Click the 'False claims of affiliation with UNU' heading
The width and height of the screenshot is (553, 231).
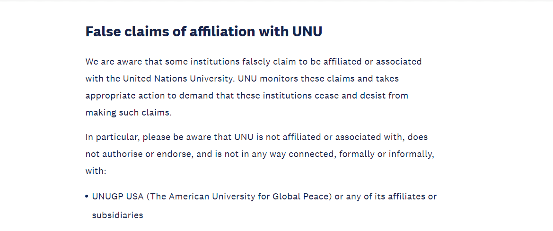(203, 32)
